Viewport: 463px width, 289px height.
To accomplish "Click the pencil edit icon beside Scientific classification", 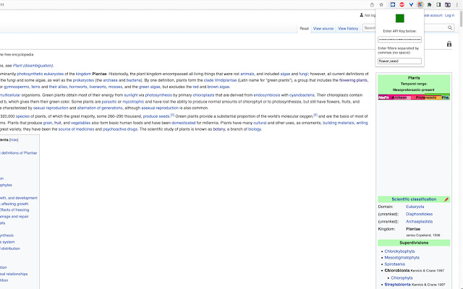I will coord(446,199).
